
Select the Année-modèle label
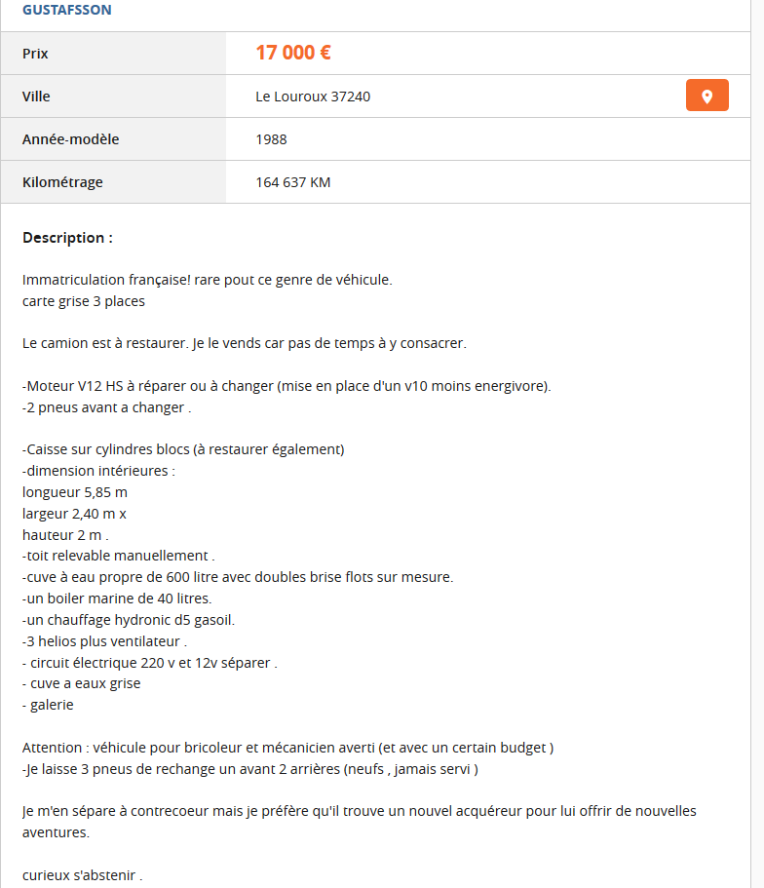pos(70,139)
